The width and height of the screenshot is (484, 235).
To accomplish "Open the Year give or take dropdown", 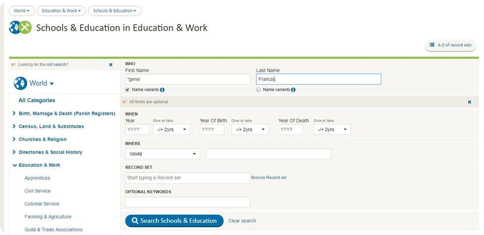I will pyautogui.click(x=171, y=129).
